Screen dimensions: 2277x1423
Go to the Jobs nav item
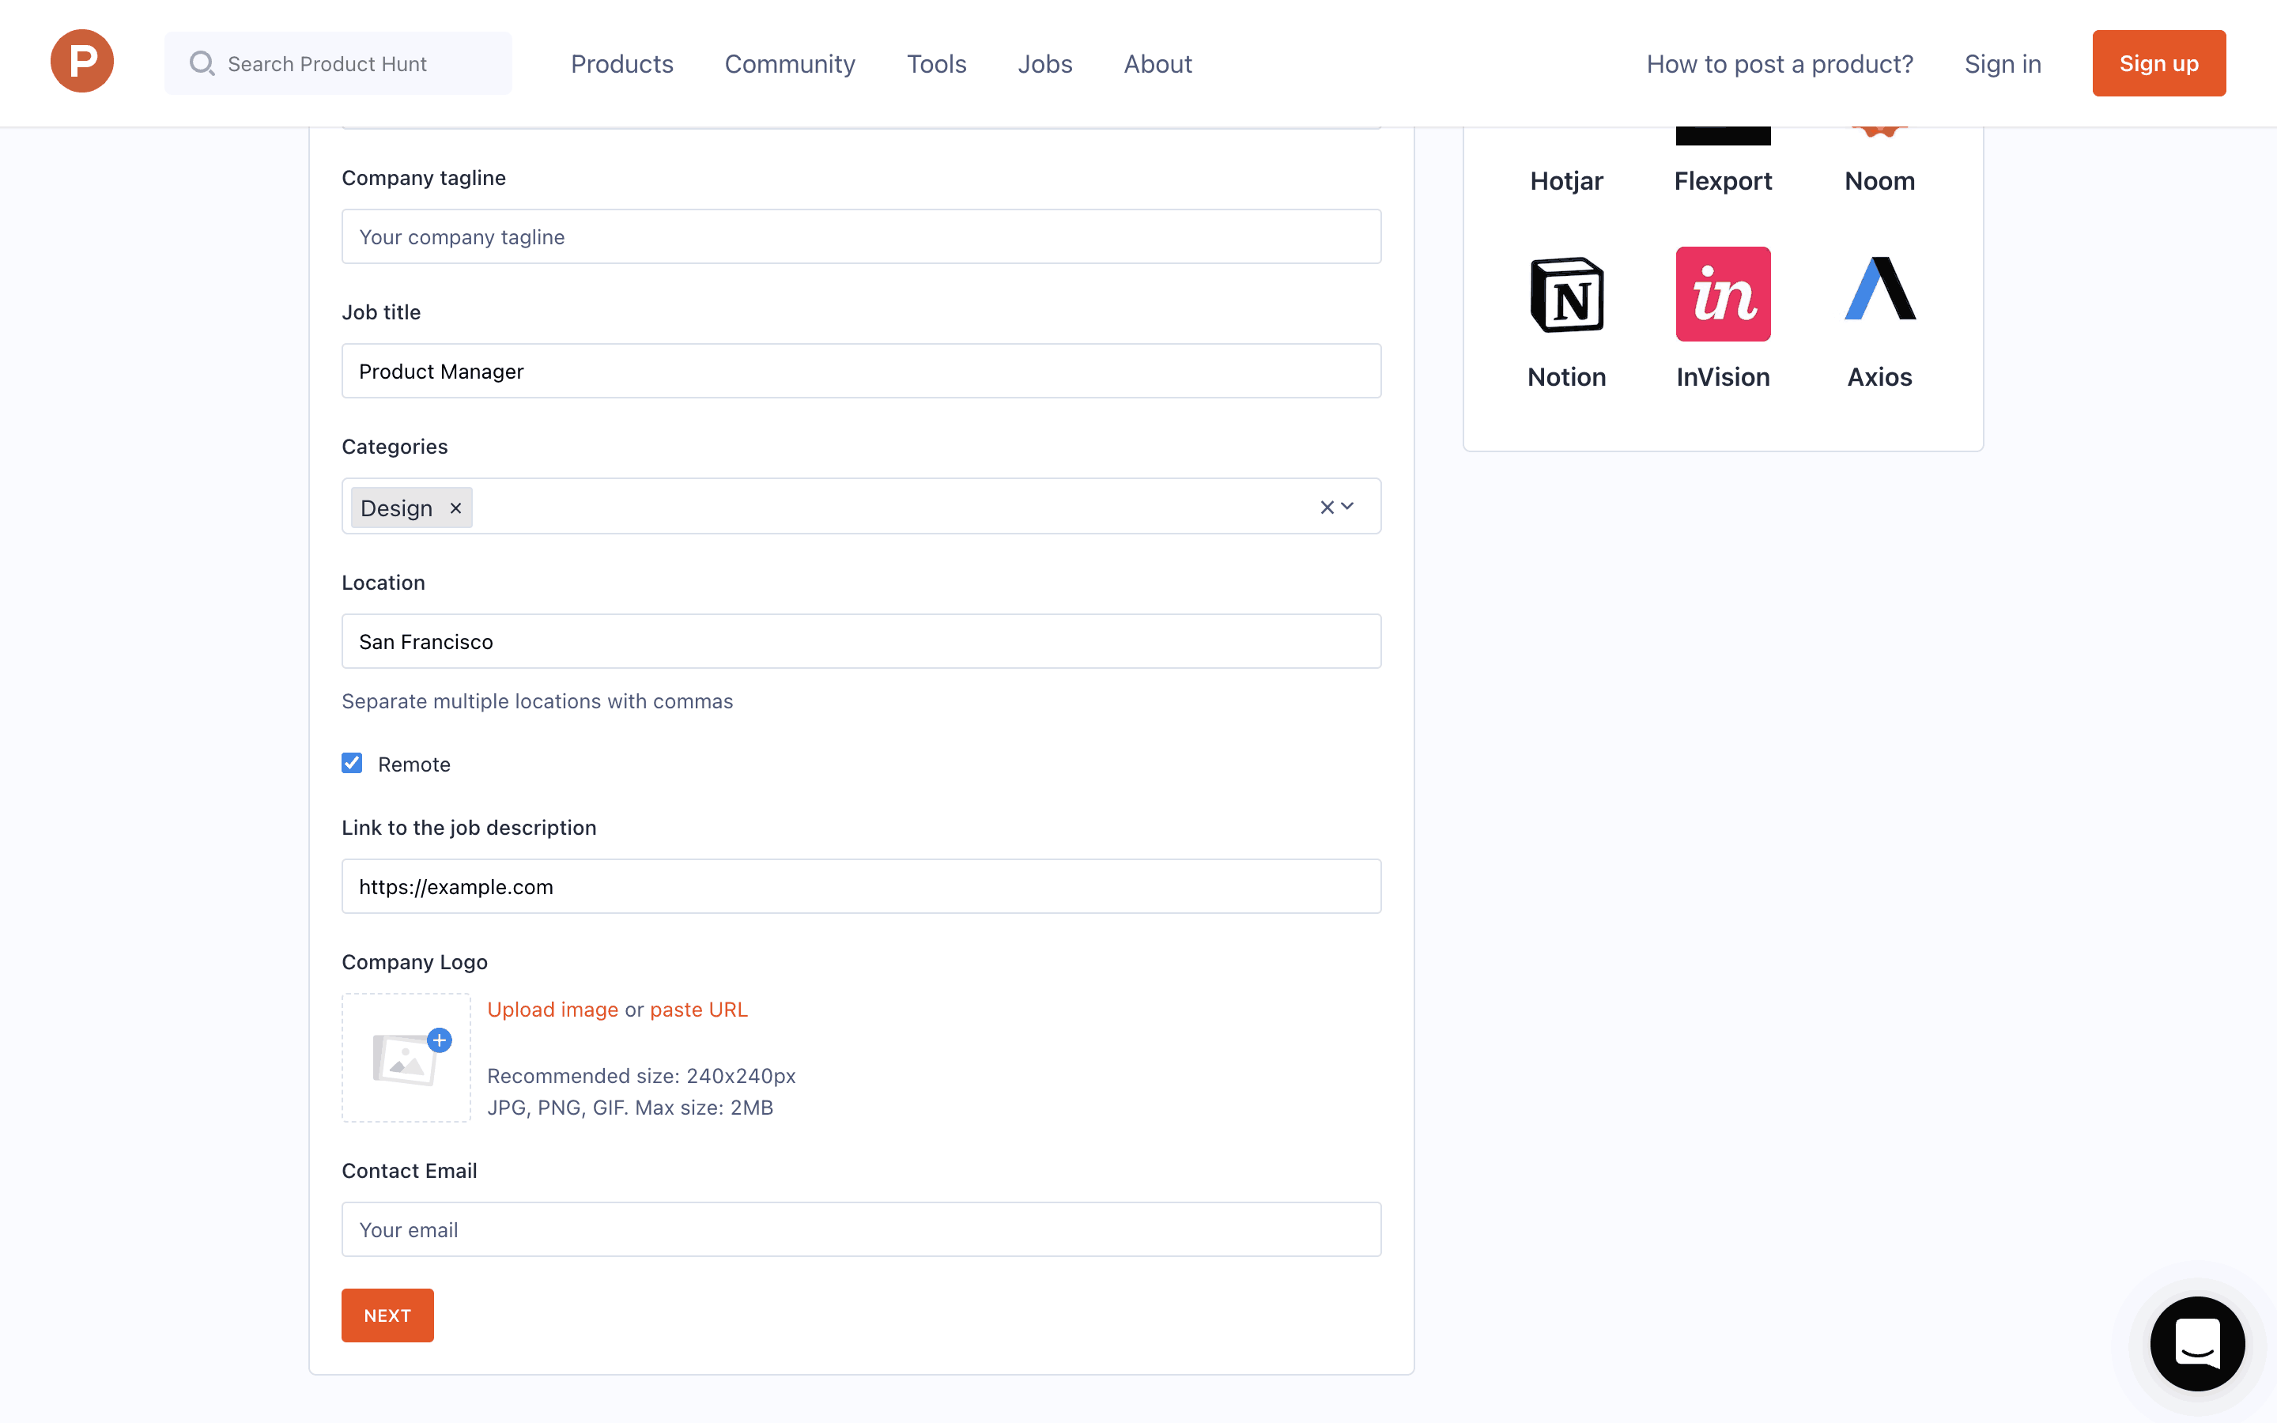point(1044,64)
